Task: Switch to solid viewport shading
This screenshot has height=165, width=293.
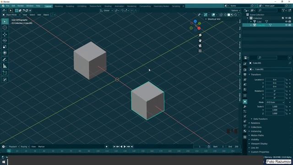Action: point(228,15)
